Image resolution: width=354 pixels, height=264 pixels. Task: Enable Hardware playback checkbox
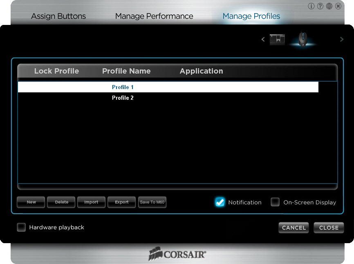(x=21, y=227)
